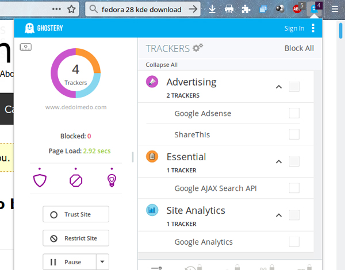Check the Google Analytics tracker box

[294, 241]
